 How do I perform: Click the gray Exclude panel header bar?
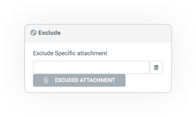(x=98, y=33)
